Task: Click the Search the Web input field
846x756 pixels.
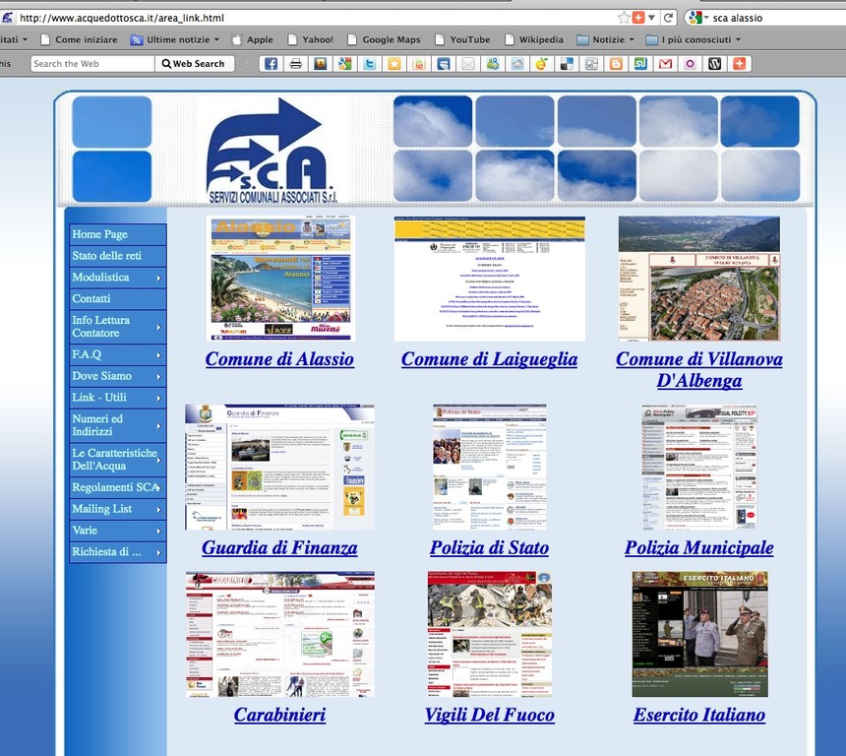Action: point(92,64)
